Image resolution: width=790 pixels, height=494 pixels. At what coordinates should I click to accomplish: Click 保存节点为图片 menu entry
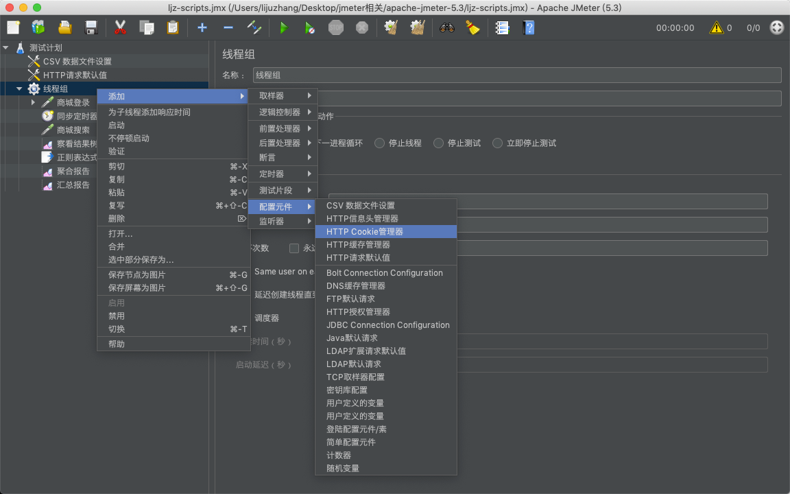173,274
